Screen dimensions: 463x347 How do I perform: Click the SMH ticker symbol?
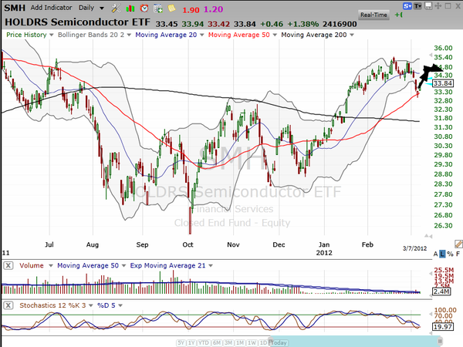(15, 8)
